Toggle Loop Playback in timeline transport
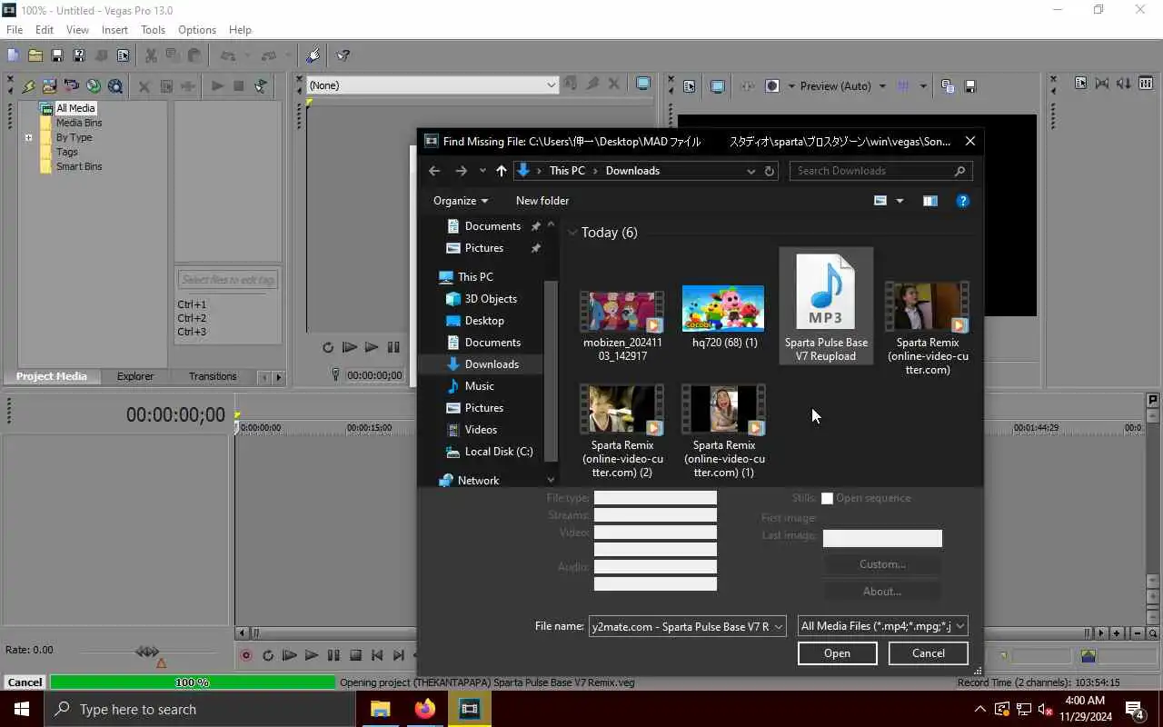The width and height of the screenshot is (1163, 727). pyautogui.click(x=267, y=655)
